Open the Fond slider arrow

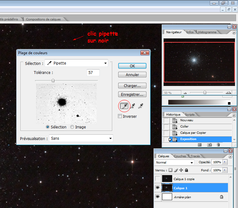coord(225,170)
